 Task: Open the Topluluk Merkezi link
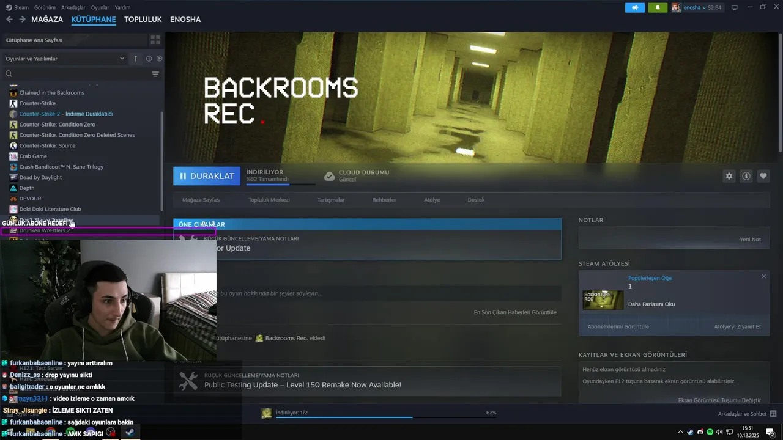pyautogui.click(x=269, y=200)
